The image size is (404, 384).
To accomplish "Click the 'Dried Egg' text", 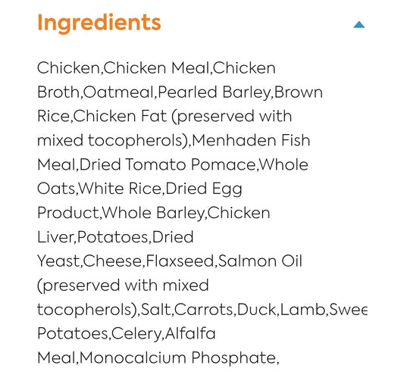I will tap(204, 189).
